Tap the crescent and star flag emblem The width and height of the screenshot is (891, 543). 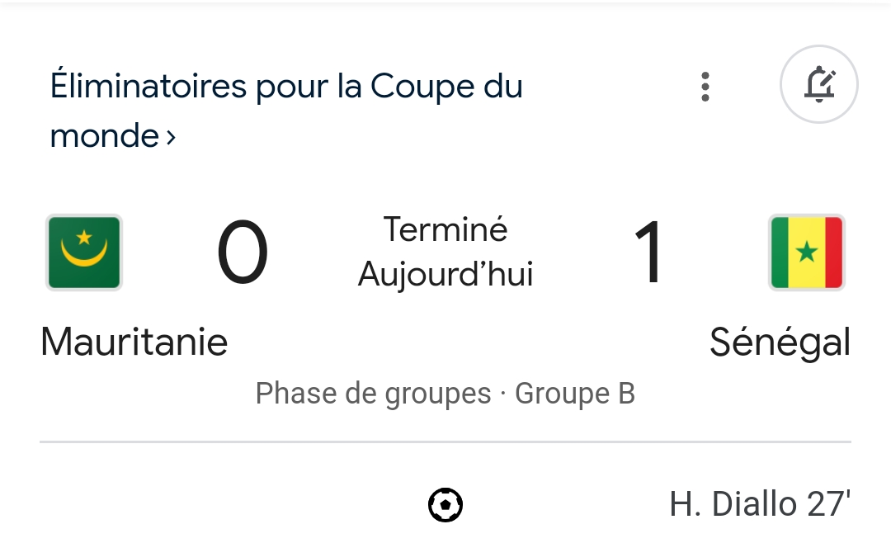[x=83, y=253]
